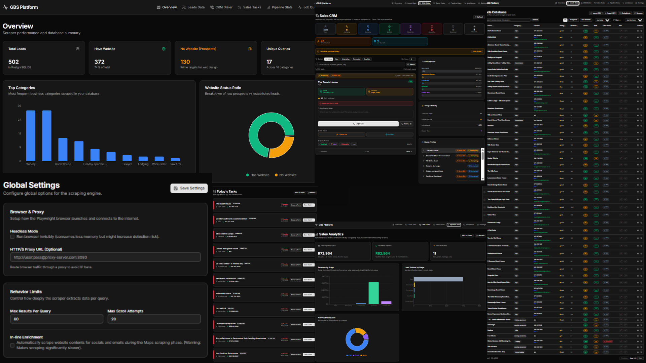Click the chart icon beside Sales Analytics heading
Screen dimensions: 646x363
pos(317,234)
